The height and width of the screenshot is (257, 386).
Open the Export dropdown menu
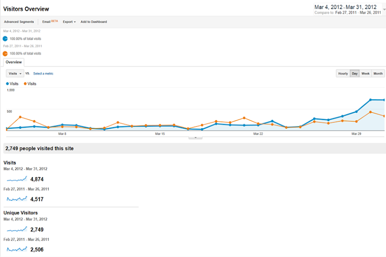69,22
